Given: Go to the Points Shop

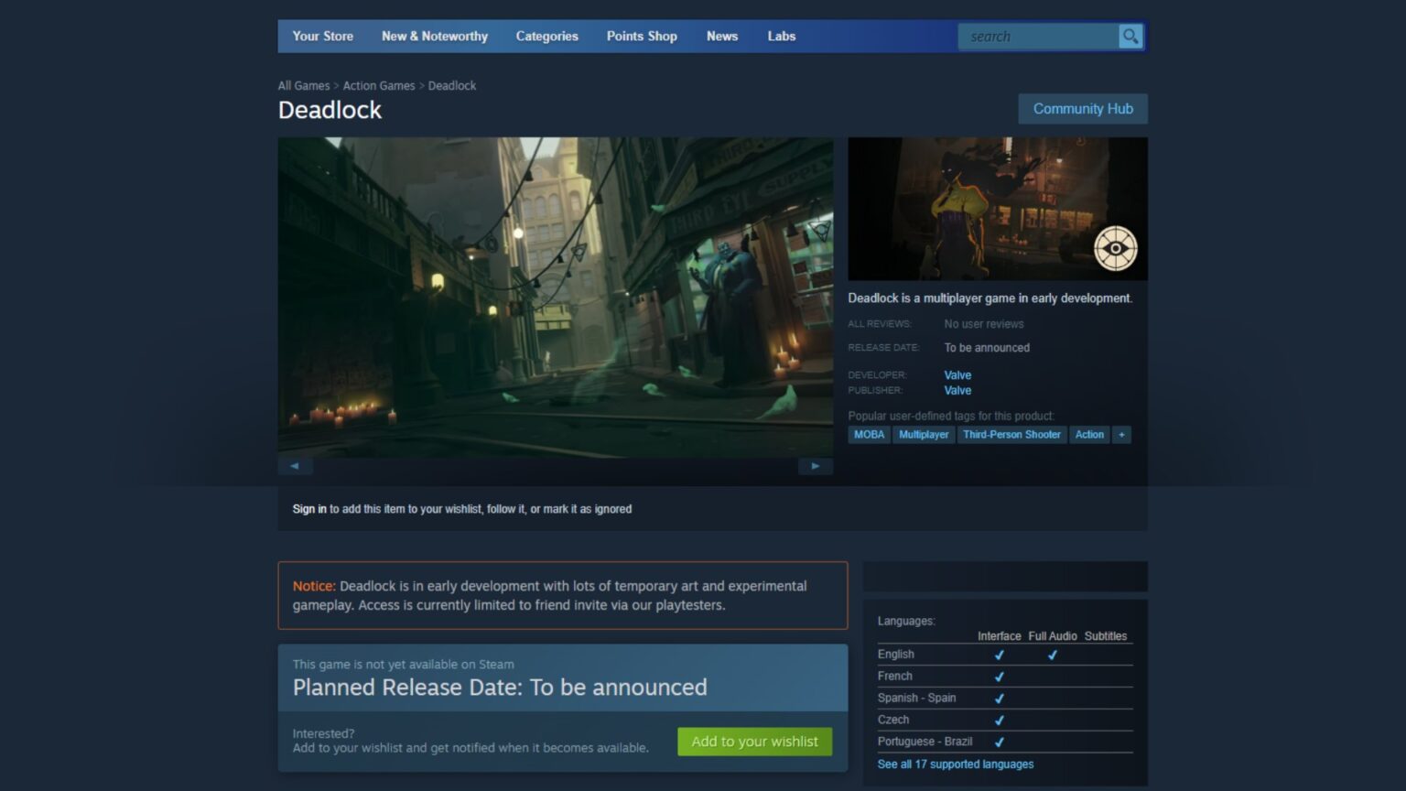Looking at the screenshot, I should coord(641,37).
